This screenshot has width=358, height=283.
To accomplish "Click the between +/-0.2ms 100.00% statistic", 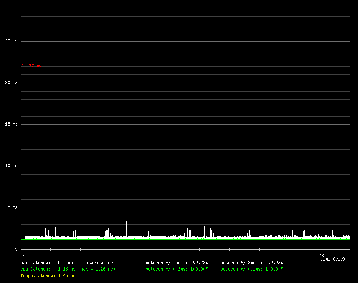I will point(177,269).
